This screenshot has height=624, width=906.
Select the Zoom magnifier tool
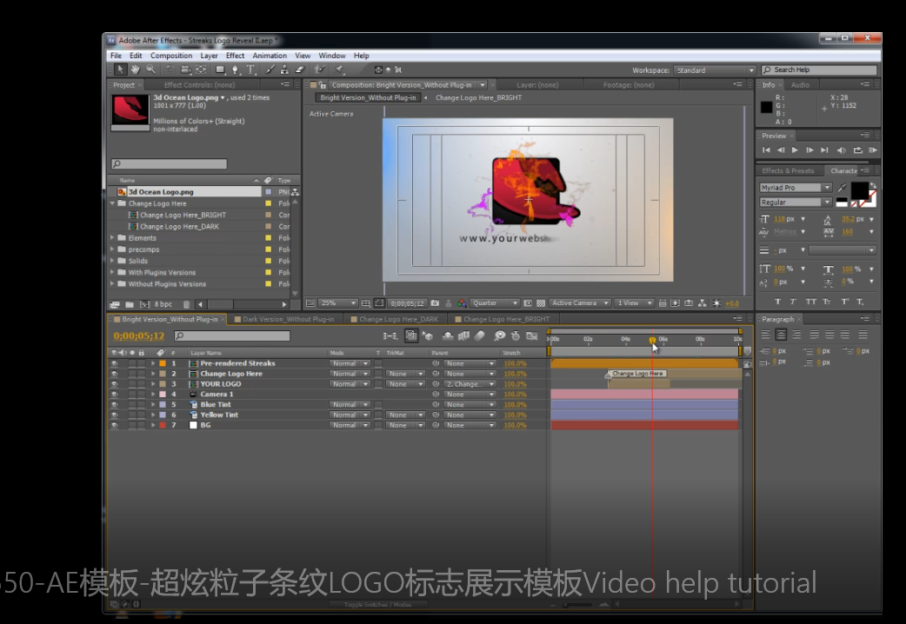coord(151,70)
